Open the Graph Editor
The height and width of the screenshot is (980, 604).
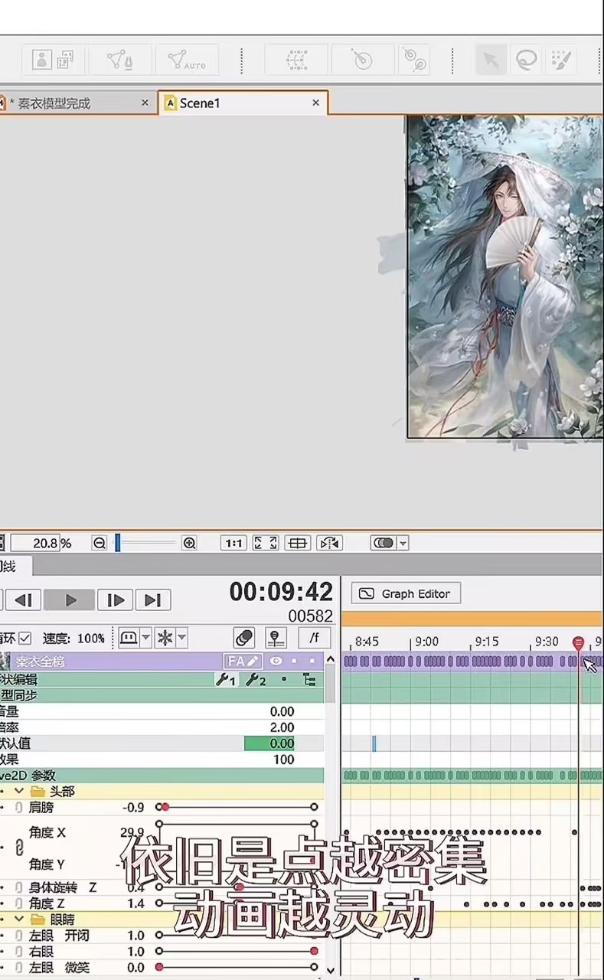[406, 593]
